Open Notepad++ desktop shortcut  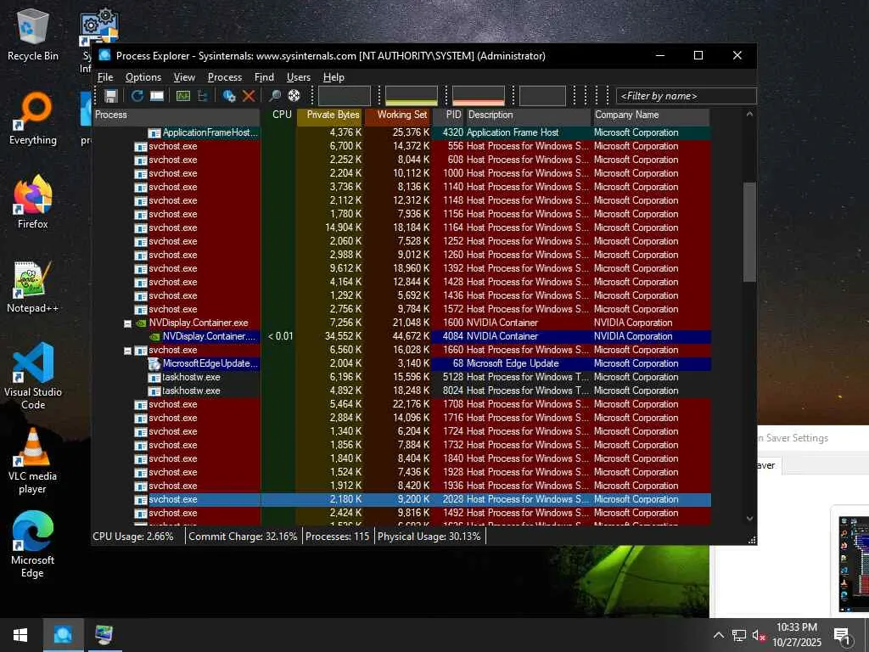33,286
